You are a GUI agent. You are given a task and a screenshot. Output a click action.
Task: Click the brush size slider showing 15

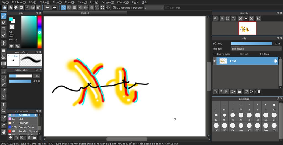click(x=20, y=76)
